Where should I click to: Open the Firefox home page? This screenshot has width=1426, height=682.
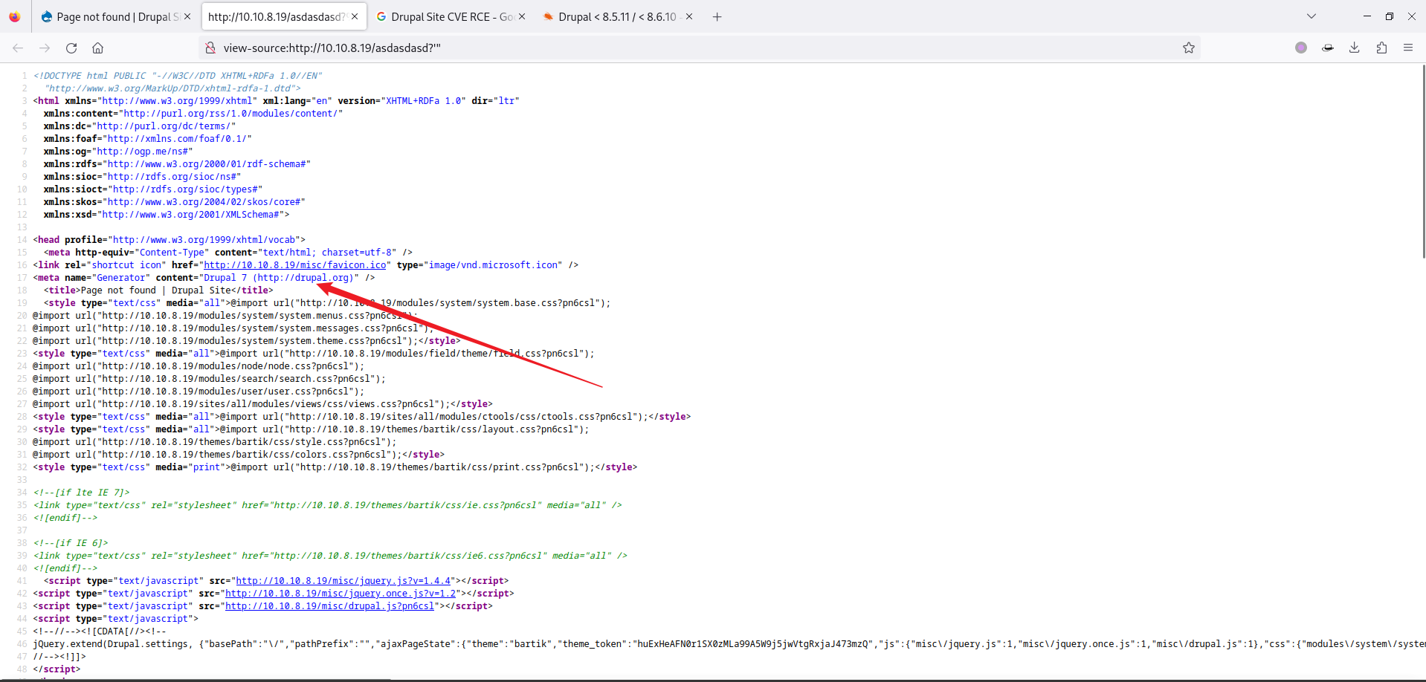[x=97, y=48]
